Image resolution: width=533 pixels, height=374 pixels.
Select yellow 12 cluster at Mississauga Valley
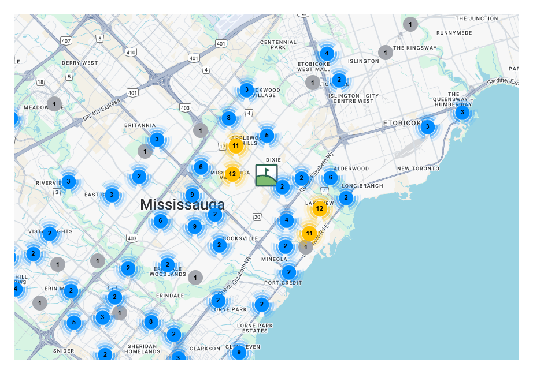[x=232, y=174]
